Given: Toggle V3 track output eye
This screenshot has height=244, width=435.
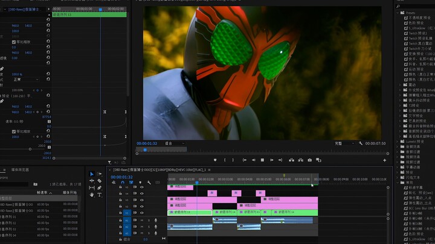Looking at the screenshot, I should click(142, 200).
